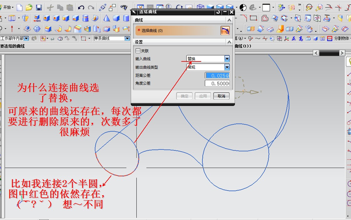Click the 确定 button
This screenshot has width=351, height=220.
185,96
